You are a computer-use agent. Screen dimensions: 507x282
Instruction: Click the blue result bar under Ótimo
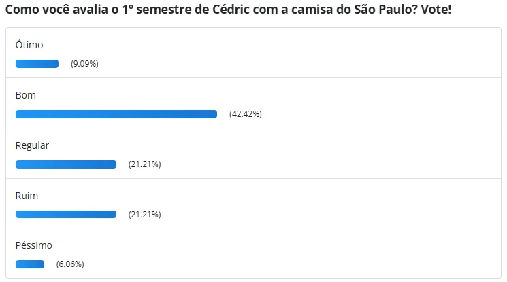point(37,64)
